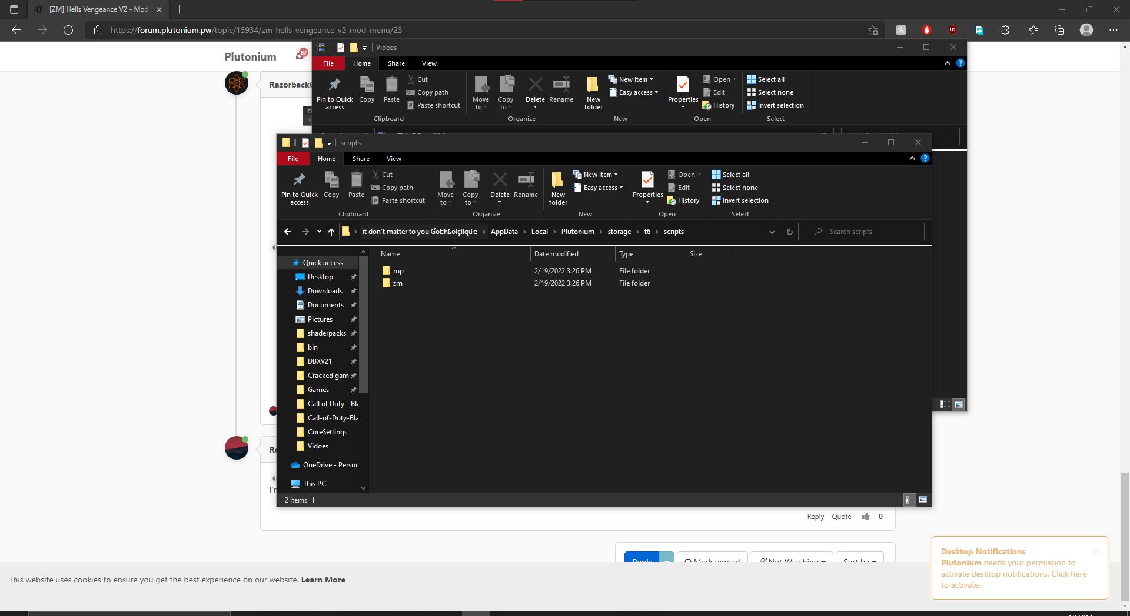Click the Copy icon in scripts window ribbon

tap(331, 185)
